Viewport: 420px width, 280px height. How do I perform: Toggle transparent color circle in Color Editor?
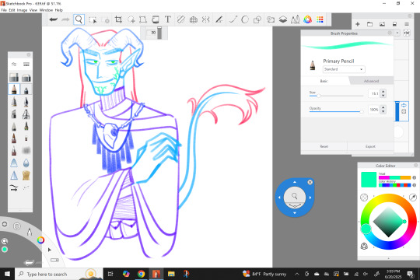tap(364, 198)
